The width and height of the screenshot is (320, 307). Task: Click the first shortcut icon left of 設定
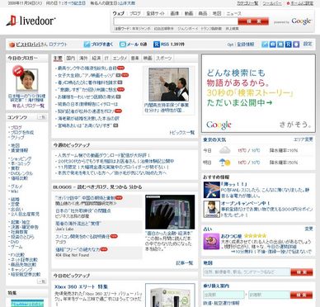point(265,45)
